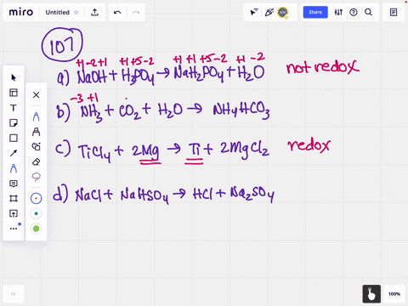The height and width of the screenshot is (306, 408).
Task: Open the board settings sliders icon
Action: pos(338,12)
